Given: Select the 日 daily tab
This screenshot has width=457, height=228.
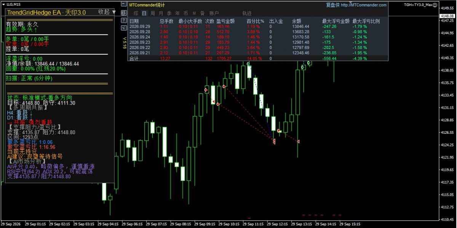Looking at the screenshot, I should click(x=144, y=13).
